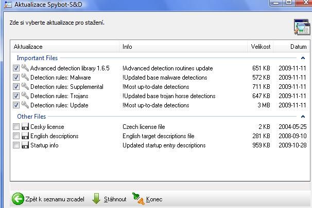The height and width of the screenshot is (208, 312).
Task: Go back via Zpět k seznamu zrcadel
Action: point(48,199)
